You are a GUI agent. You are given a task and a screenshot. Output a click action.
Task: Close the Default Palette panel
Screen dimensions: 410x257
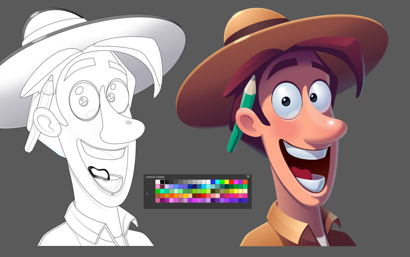tap(248, 176)
